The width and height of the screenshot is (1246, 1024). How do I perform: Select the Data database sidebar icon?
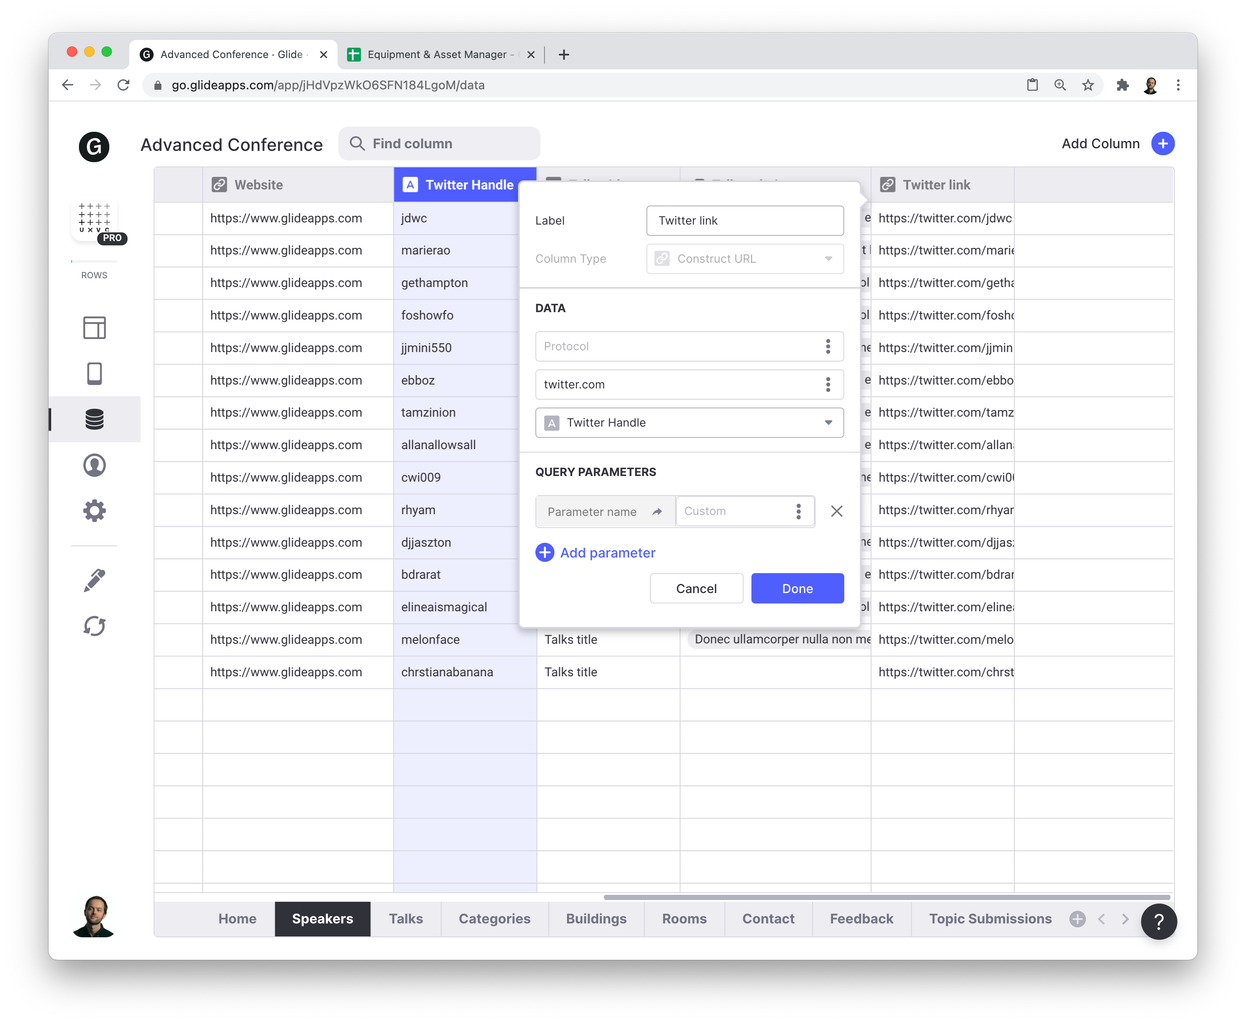tap(95, 419)
